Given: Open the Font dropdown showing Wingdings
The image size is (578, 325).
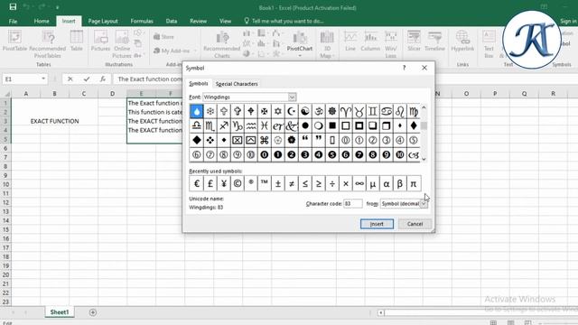Looking at the screenshot, I should 292,97.
